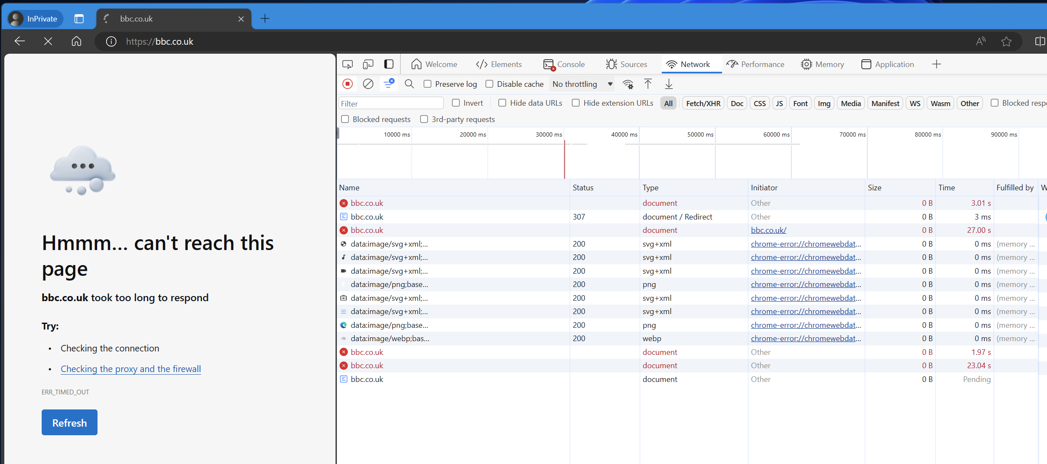
Task: Open the Sources tab
Action: (x=626, y=64)
